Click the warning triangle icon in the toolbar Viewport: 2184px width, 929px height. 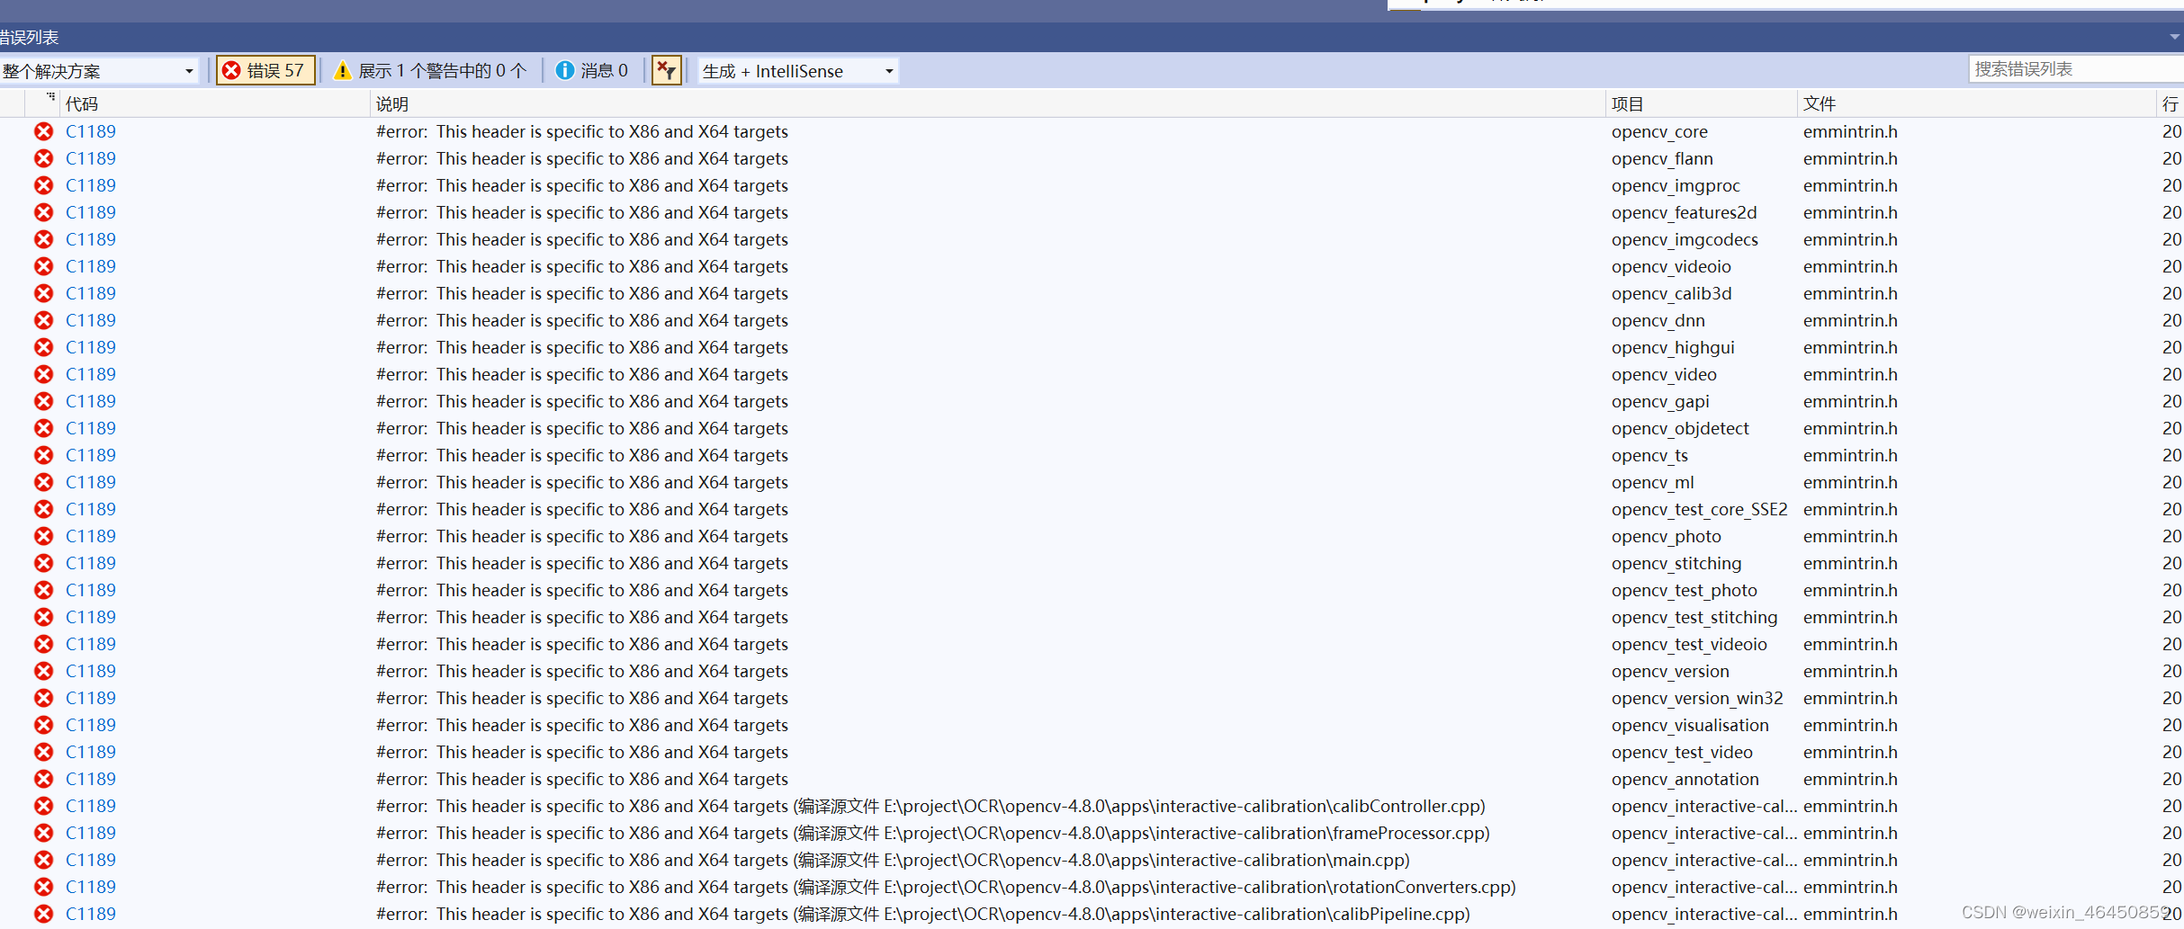[x=342, y=70]
